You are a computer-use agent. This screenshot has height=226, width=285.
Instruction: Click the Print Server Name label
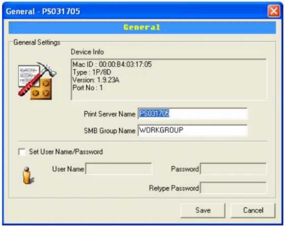click(110, 114)
